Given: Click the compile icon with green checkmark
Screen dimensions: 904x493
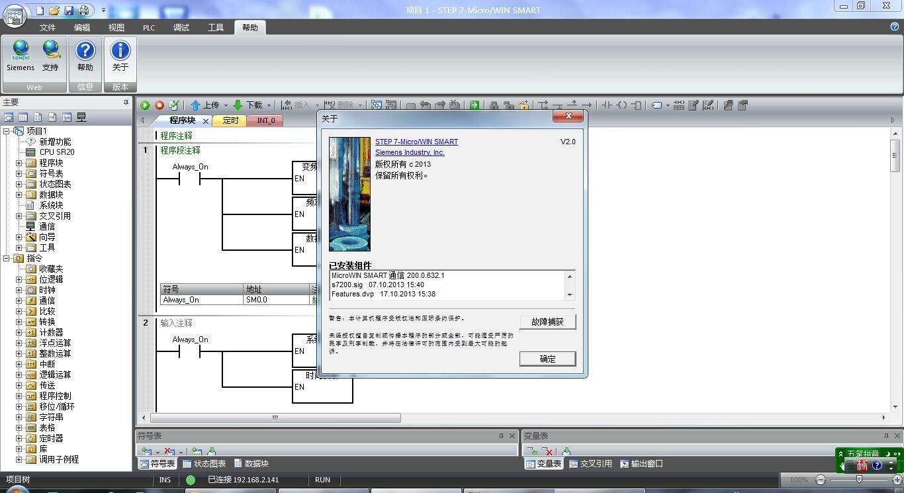Looking at the screenshot, I should [x=174, y=105].
